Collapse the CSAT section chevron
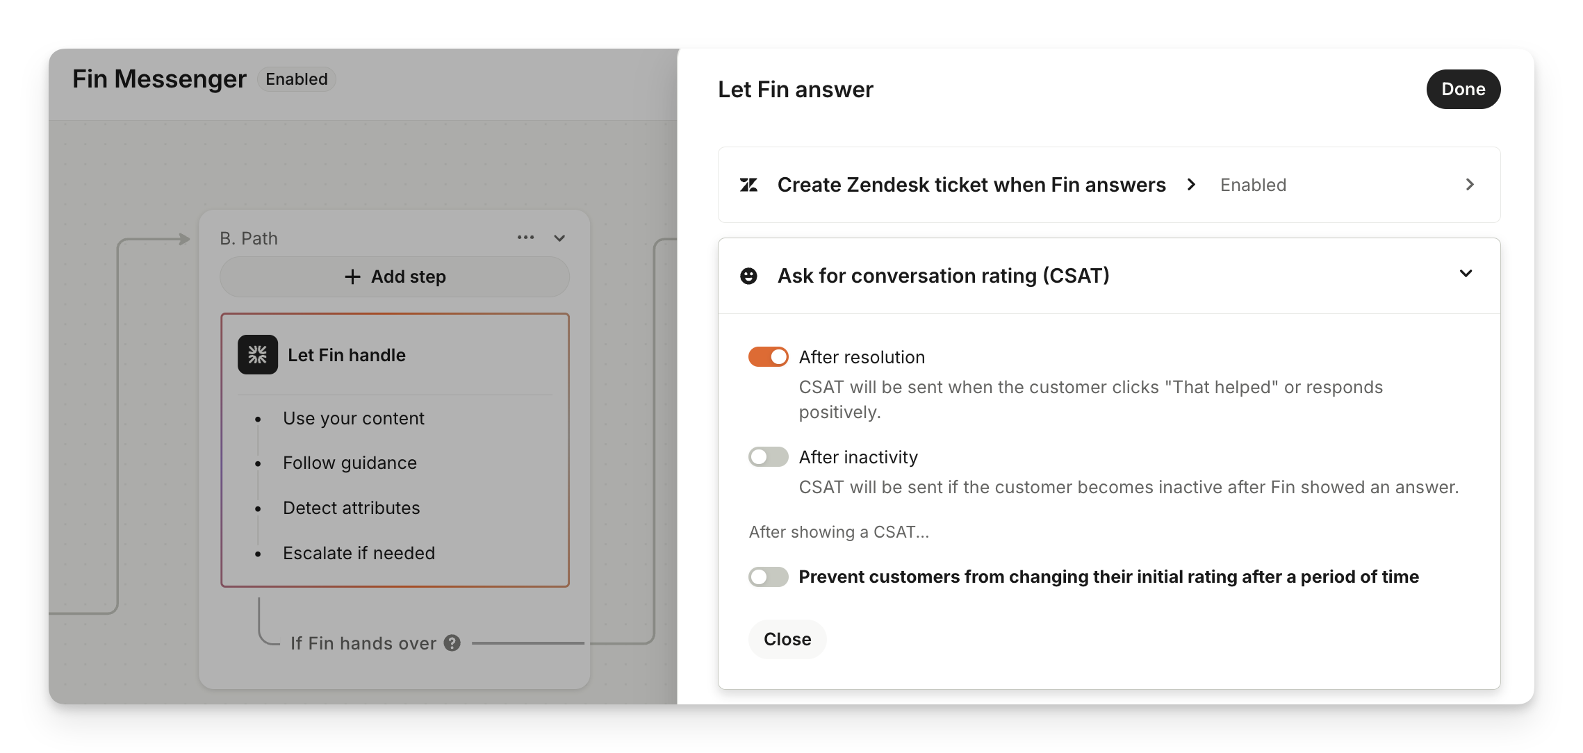Image resolution: width=1583 pixels, height=753 pixels. coord(1466,274)
